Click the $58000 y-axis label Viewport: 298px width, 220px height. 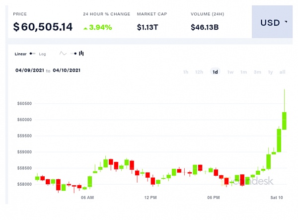pos(24,184)
